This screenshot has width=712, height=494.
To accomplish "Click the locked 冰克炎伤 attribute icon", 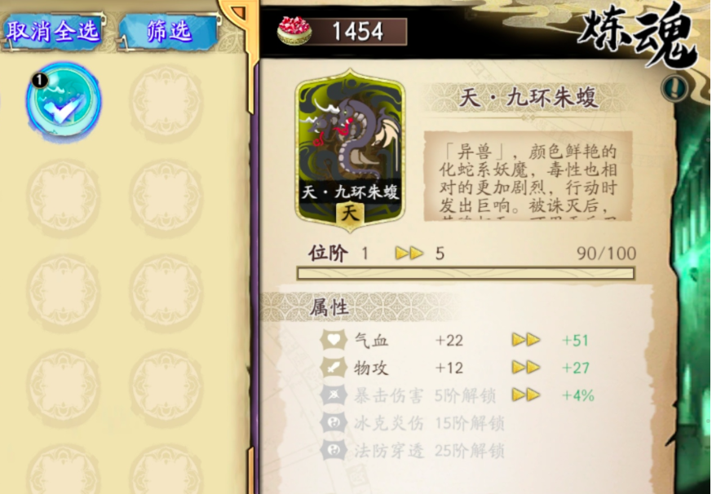I will click(x=334, y=423).
